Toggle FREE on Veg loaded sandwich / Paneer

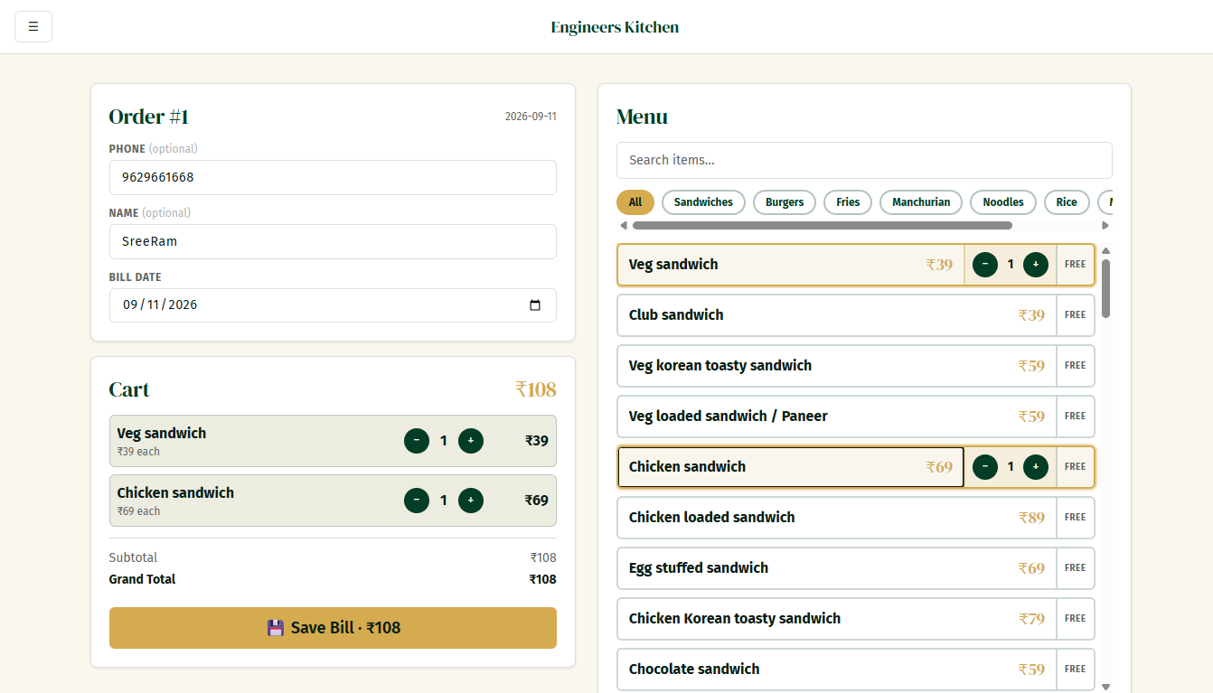(x=1075, y=417)
